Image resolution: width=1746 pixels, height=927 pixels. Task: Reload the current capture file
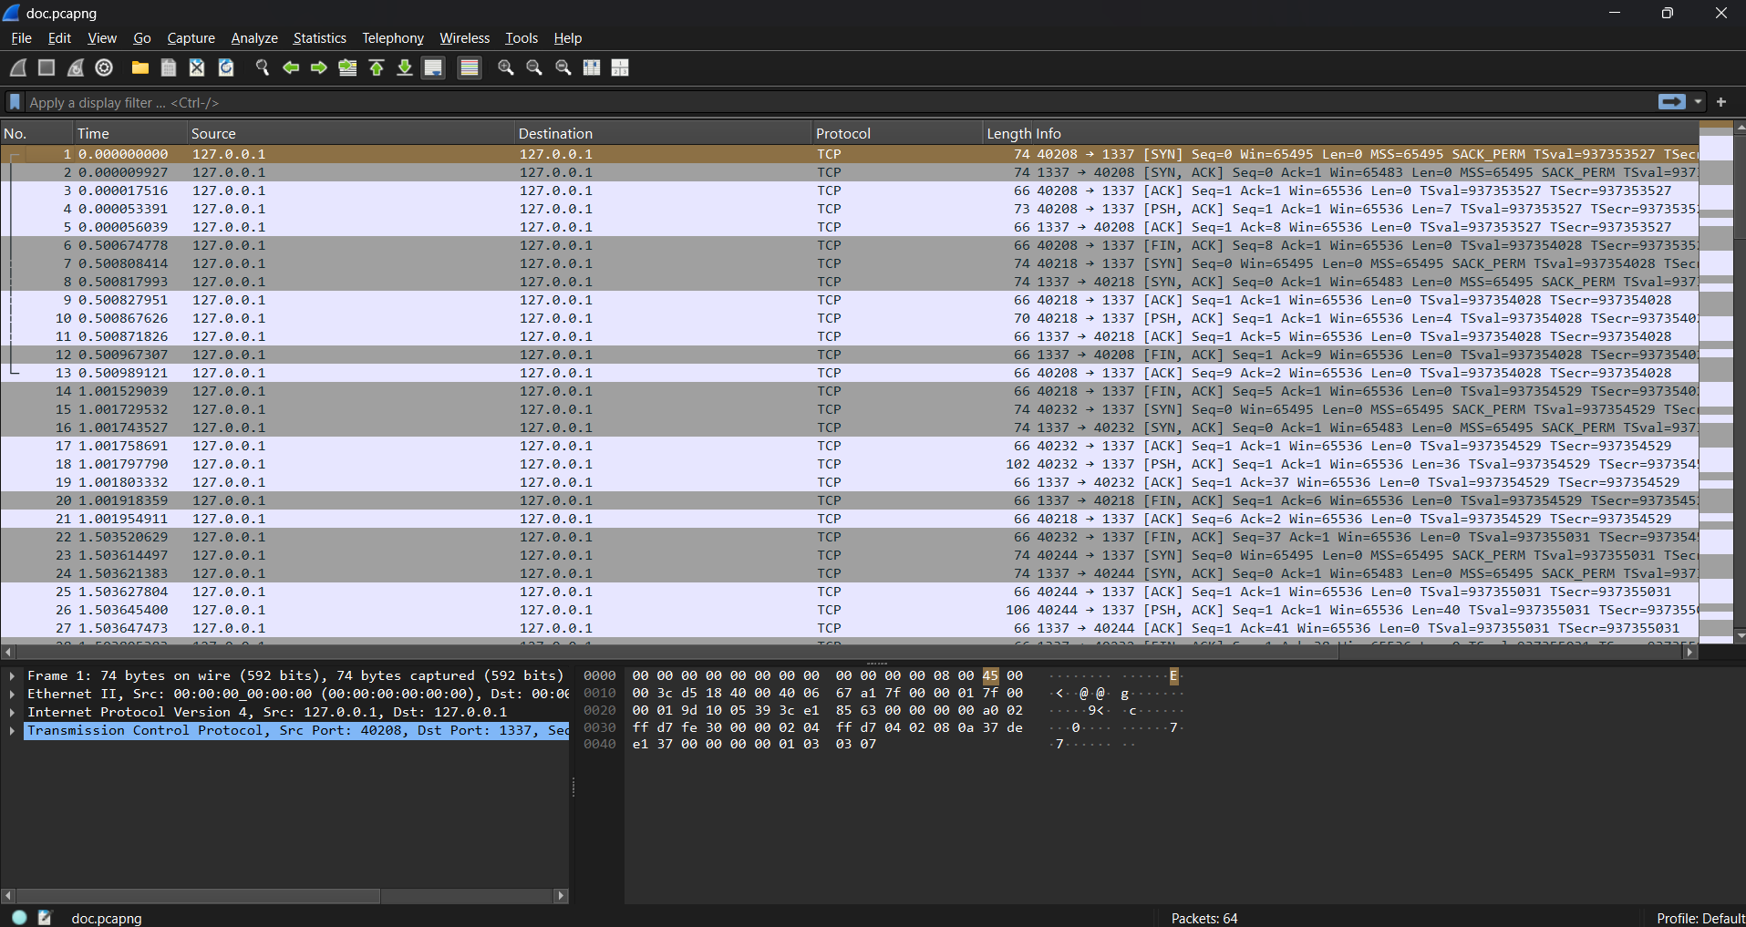(226, 67)
